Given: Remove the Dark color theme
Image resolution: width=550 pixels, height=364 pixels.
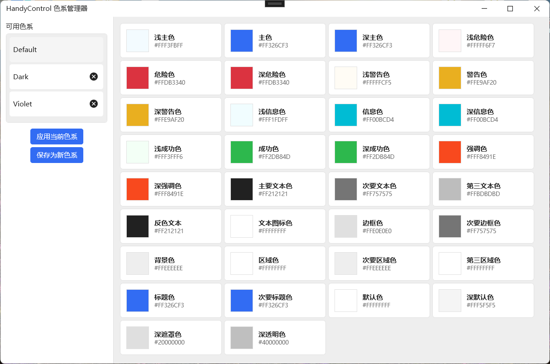Looking at the screenshot, I should click(94, 77).
